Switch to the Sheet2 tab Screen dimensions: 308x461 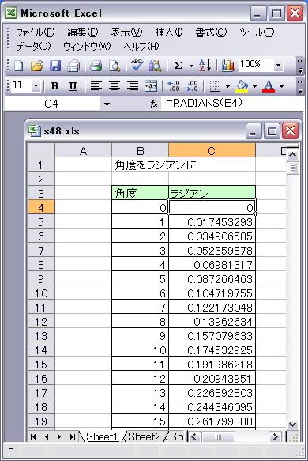point(145,437)
